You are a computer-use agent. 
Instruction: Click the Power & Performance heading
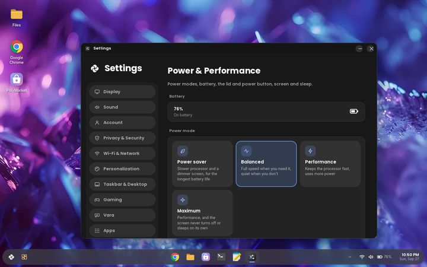[213, 71]
